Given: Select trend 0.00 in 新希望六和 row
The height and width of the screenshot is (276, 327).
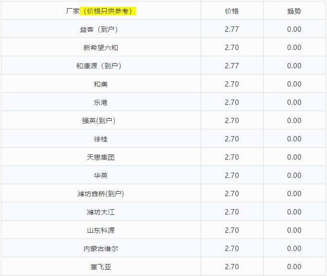Looking at the screenshot, I should pos(294,48).
